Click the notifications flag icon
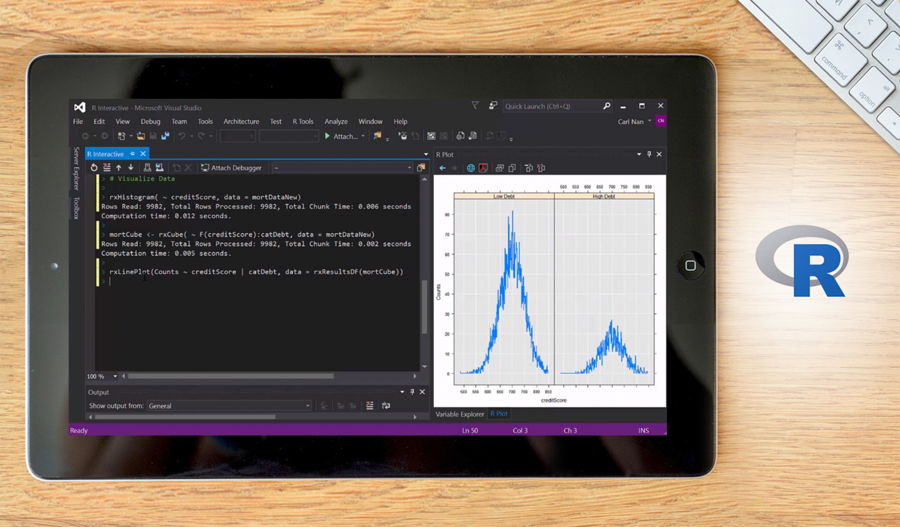 [475, 106]
